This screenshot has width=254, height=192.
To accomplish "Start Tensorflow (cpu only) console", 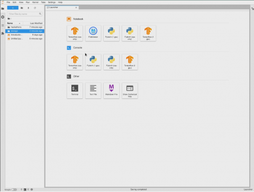I will [75, 62].
